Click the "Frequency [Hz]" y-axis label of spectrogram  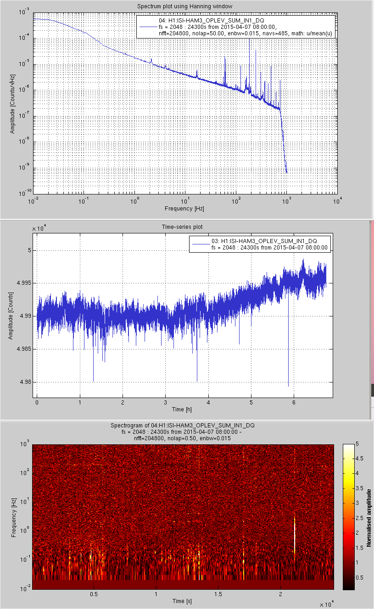(14, 517)
